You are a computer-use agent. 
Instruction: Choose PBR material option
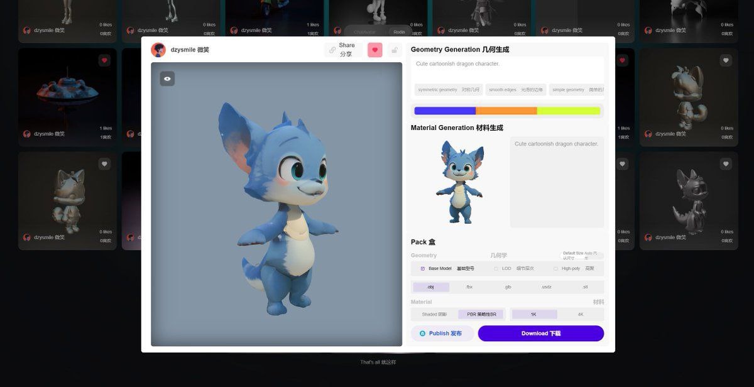[481, 314]
